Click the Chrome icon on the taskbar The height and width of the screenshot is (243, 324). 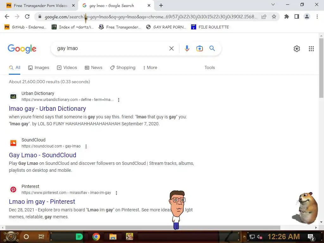pos(96,237)
